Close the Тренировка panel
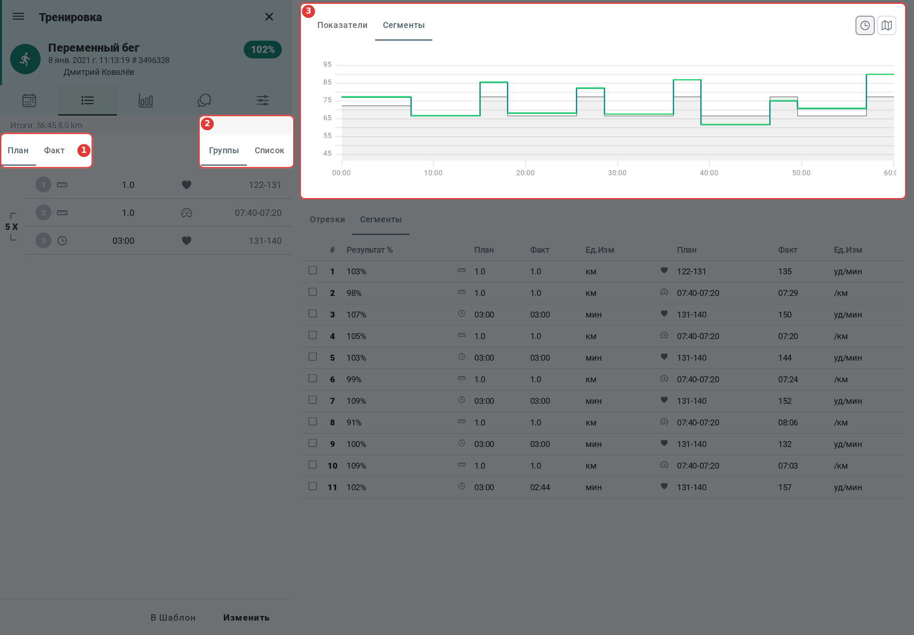 coord(269,17)
